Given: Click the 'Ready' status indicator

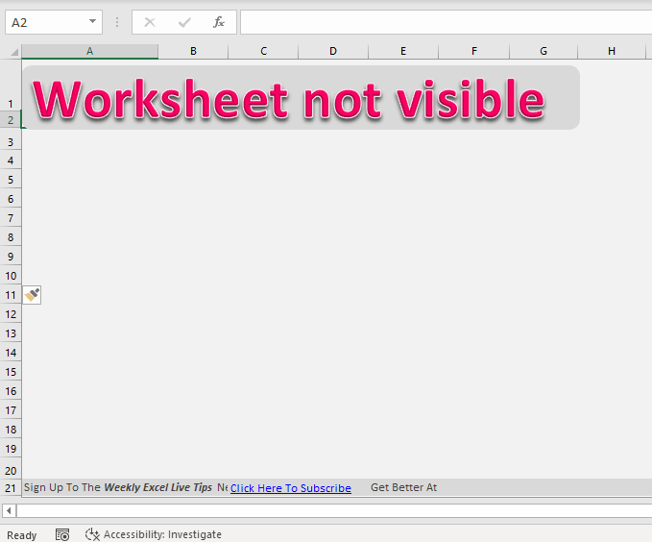Looking at the screenshot, I should click(x=22, y=535).
